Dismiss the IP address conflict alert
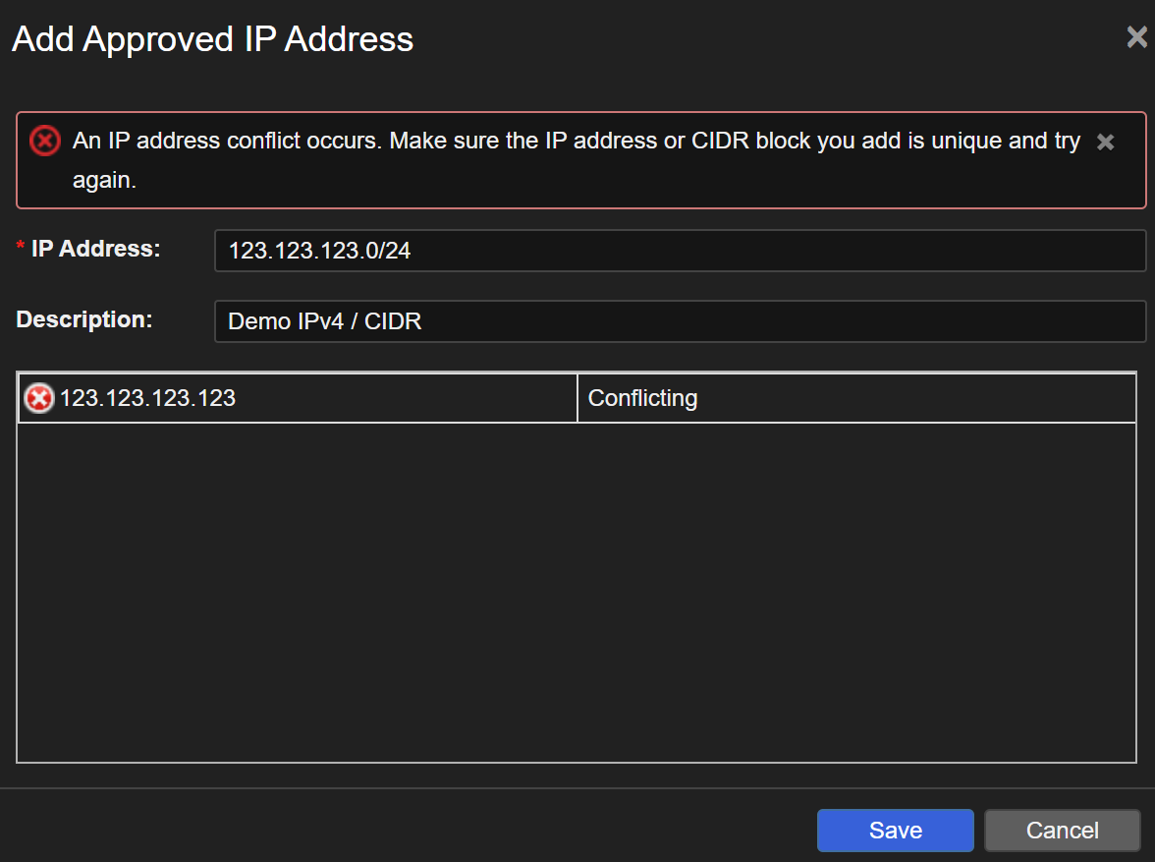The height and width of the screenshot is (862, 1155). [x=1105, y=143]
